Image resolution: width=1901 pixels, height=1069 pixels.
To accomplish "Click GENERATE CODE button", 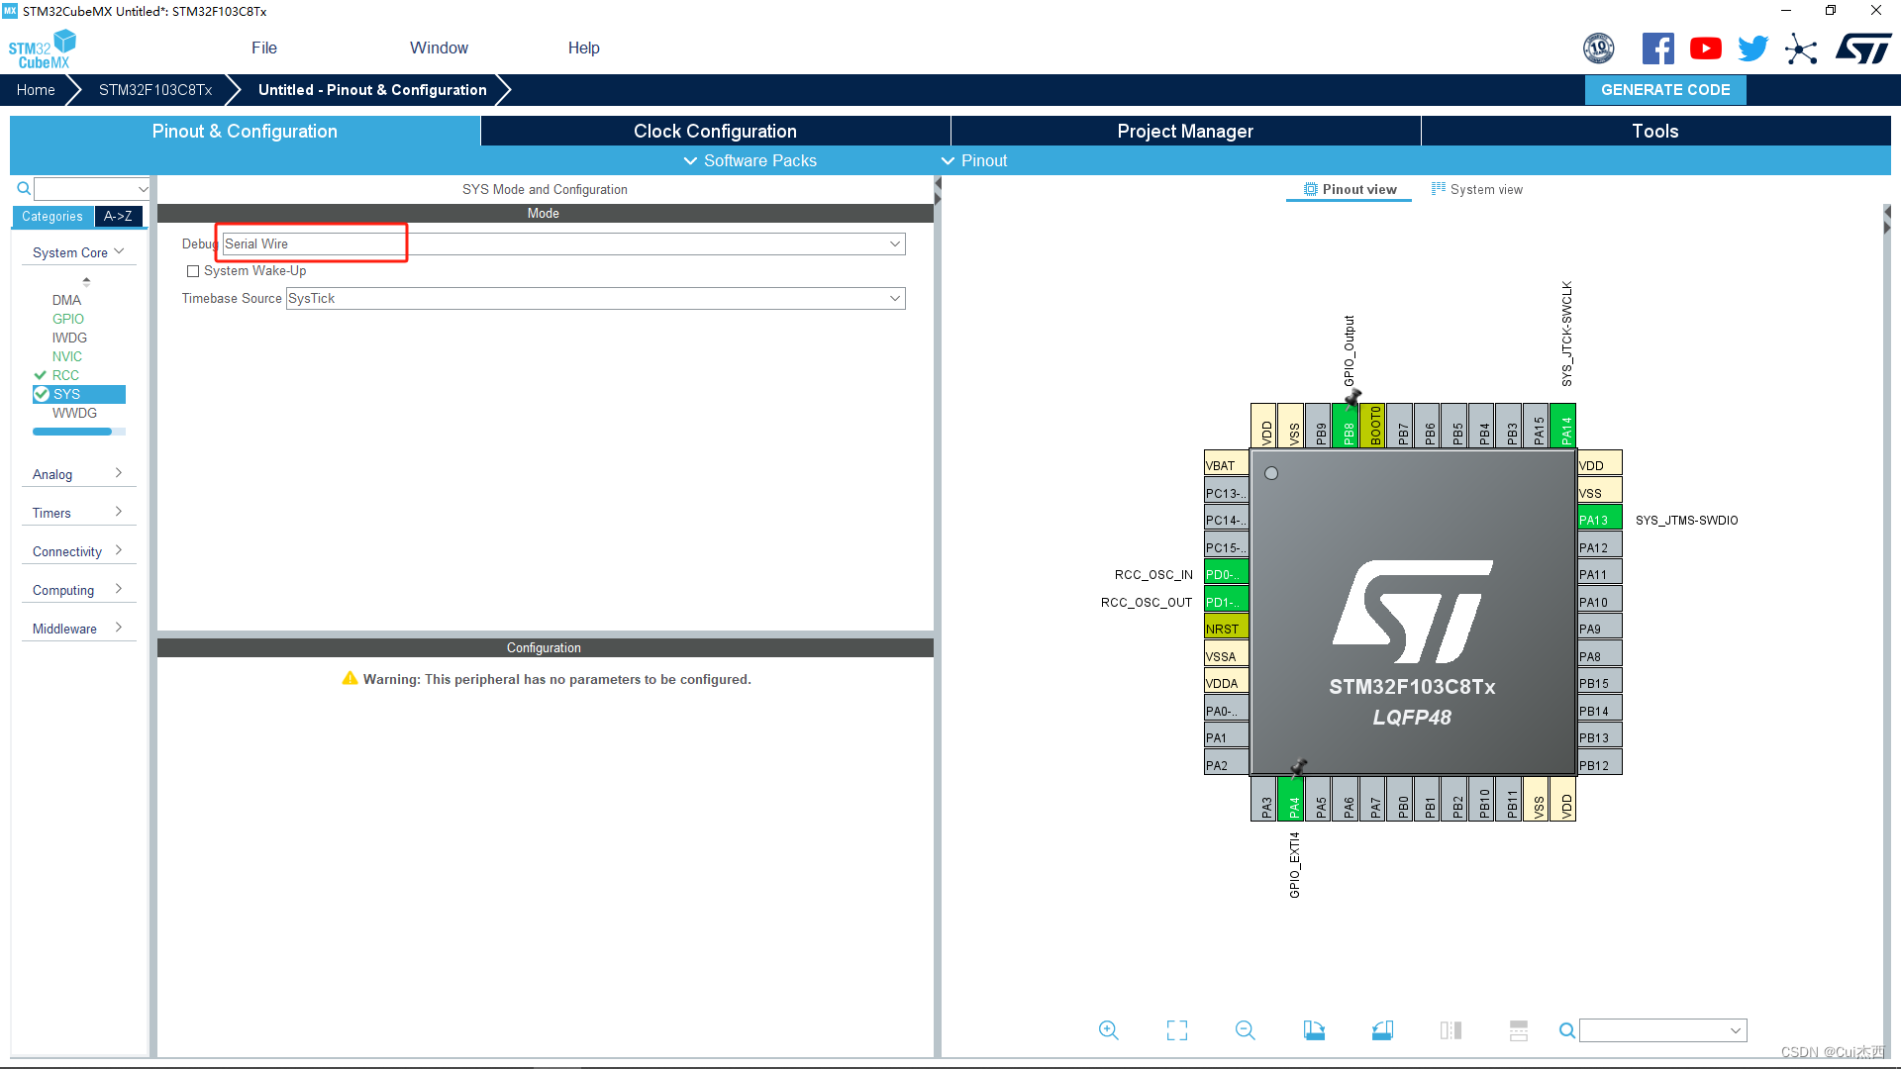I will coord(1666,89).
